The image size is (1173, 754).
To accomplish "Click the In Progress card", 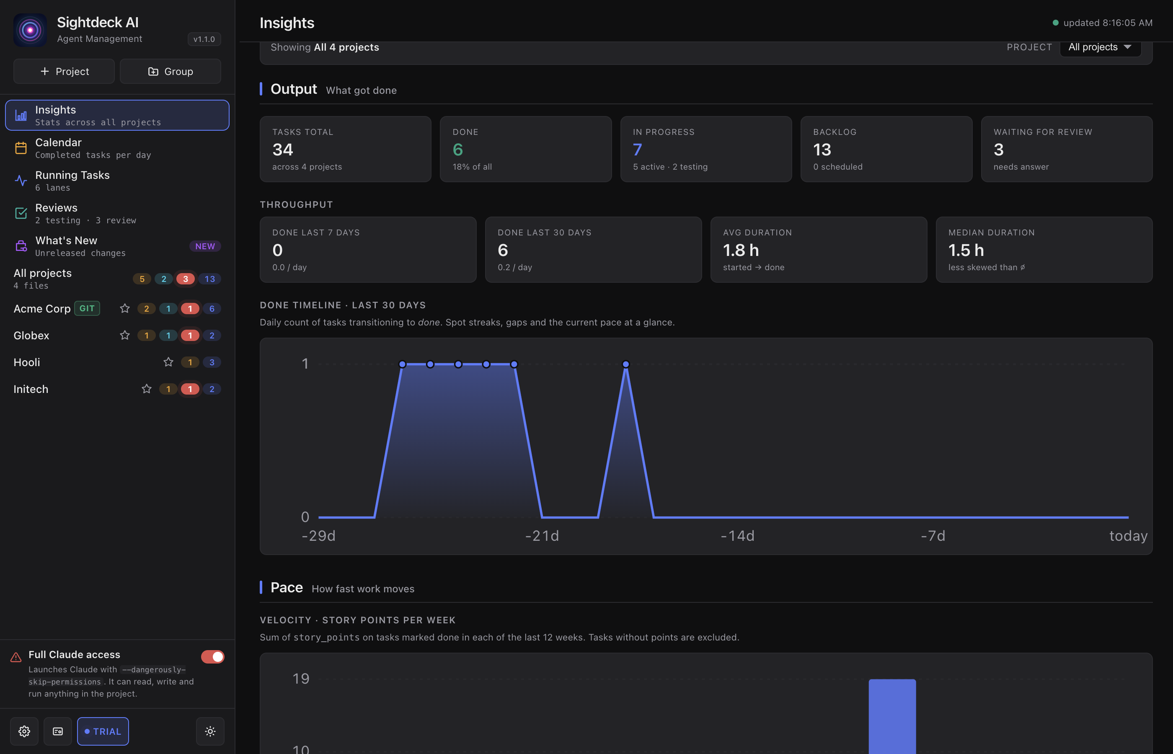I will (x=706, y=149).
